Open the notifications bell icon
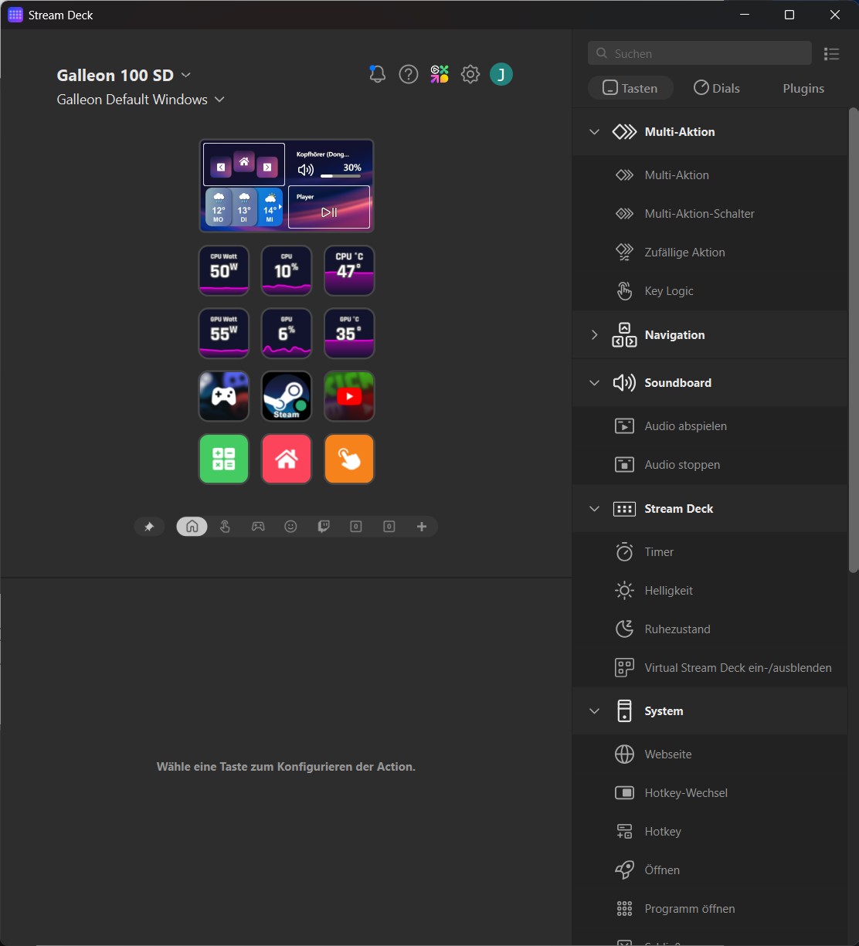Viewport: 859px width, 946px height. [377, 74]
